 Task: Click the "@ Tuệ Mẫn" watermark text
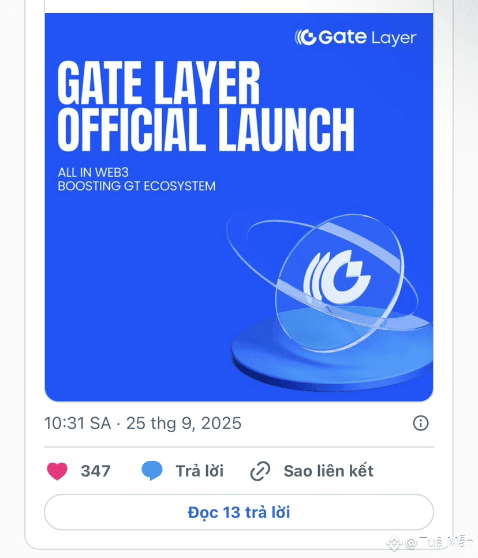[x=439, y=543]
